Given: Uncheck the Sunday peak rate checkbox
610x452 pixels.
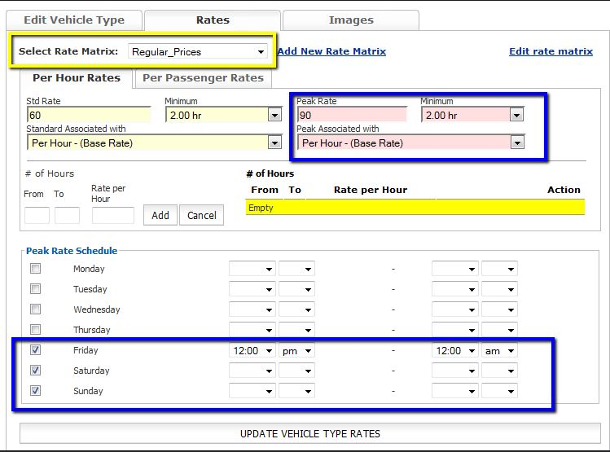Looking at the screenshot, I should coord(35,391).
